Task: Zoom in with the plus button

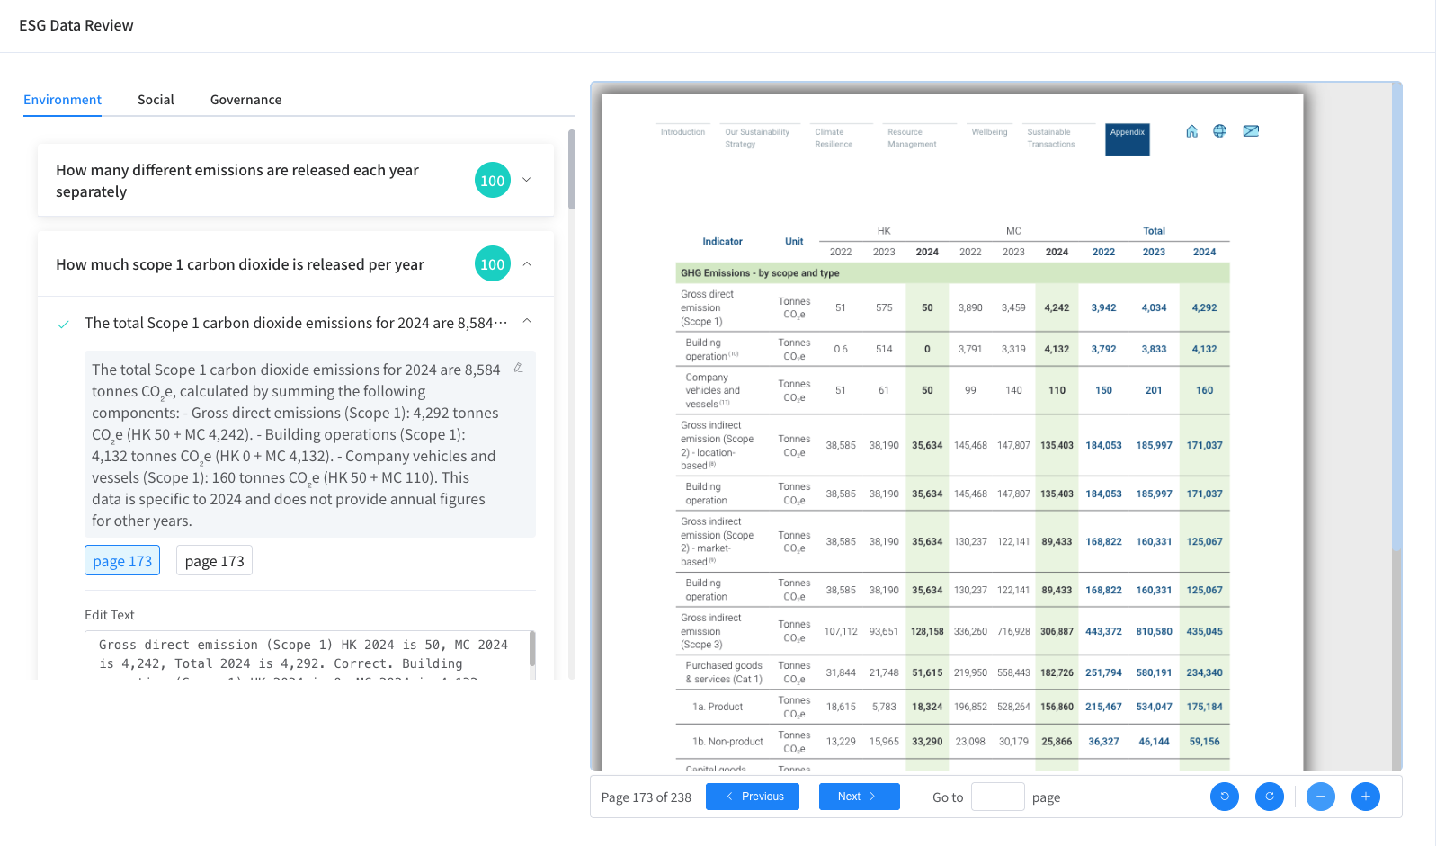Action: [x=1365, y=797]
